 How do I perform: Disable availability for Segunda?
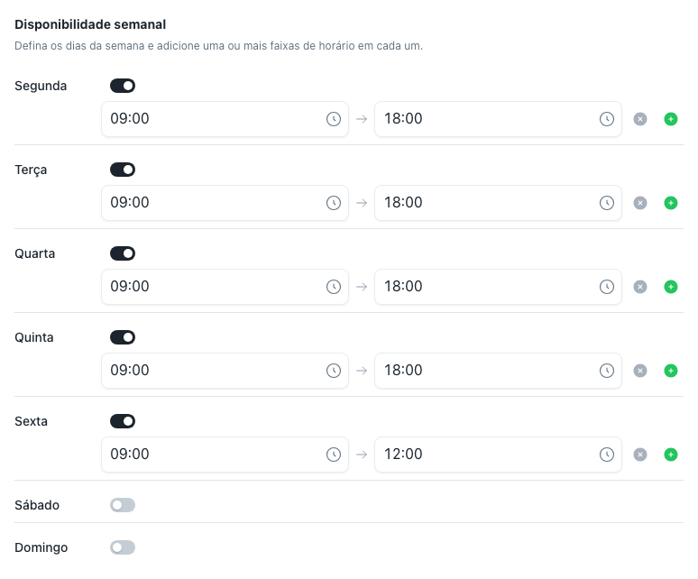(x=123, y=86)
